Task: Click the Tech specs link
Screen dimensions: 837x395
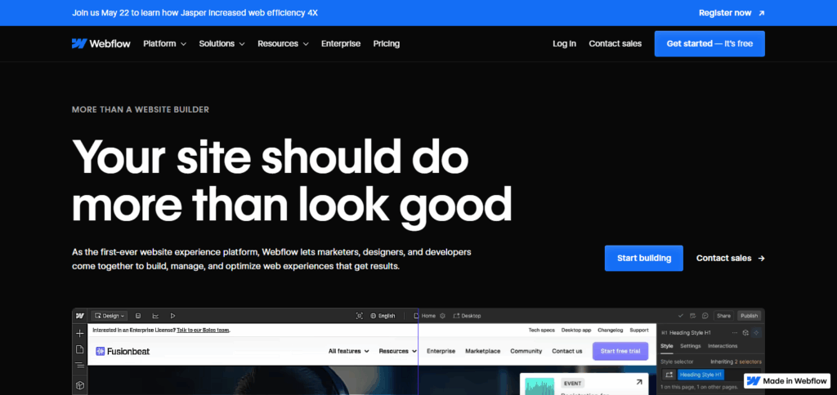Action: click(x=541, y=330)
